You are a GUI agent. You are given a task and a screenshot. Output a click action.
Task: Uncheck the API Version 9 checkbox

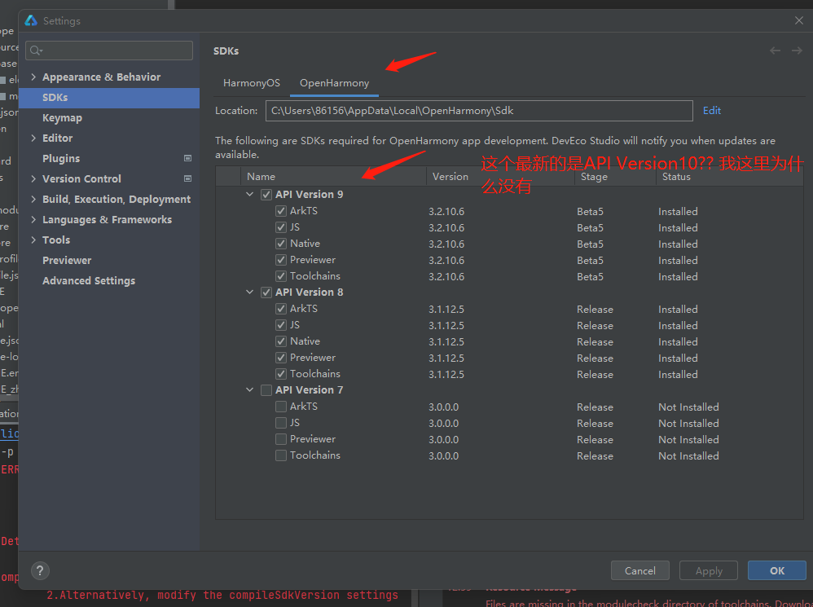coord(266,195)
